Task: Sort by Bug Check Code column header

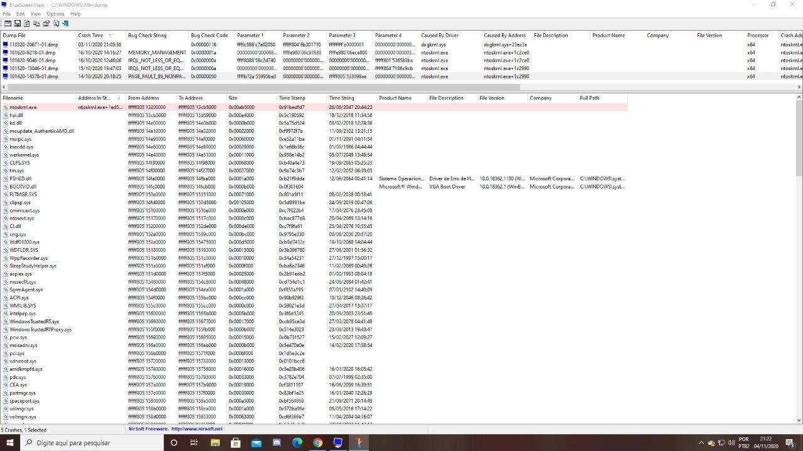Action: click(211, 36)
